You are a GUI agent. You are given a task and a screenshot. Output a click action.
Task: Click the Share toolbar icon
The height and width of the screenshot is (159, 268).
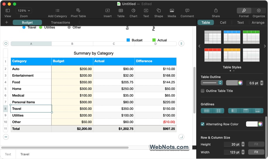click(x=216, y=11)
